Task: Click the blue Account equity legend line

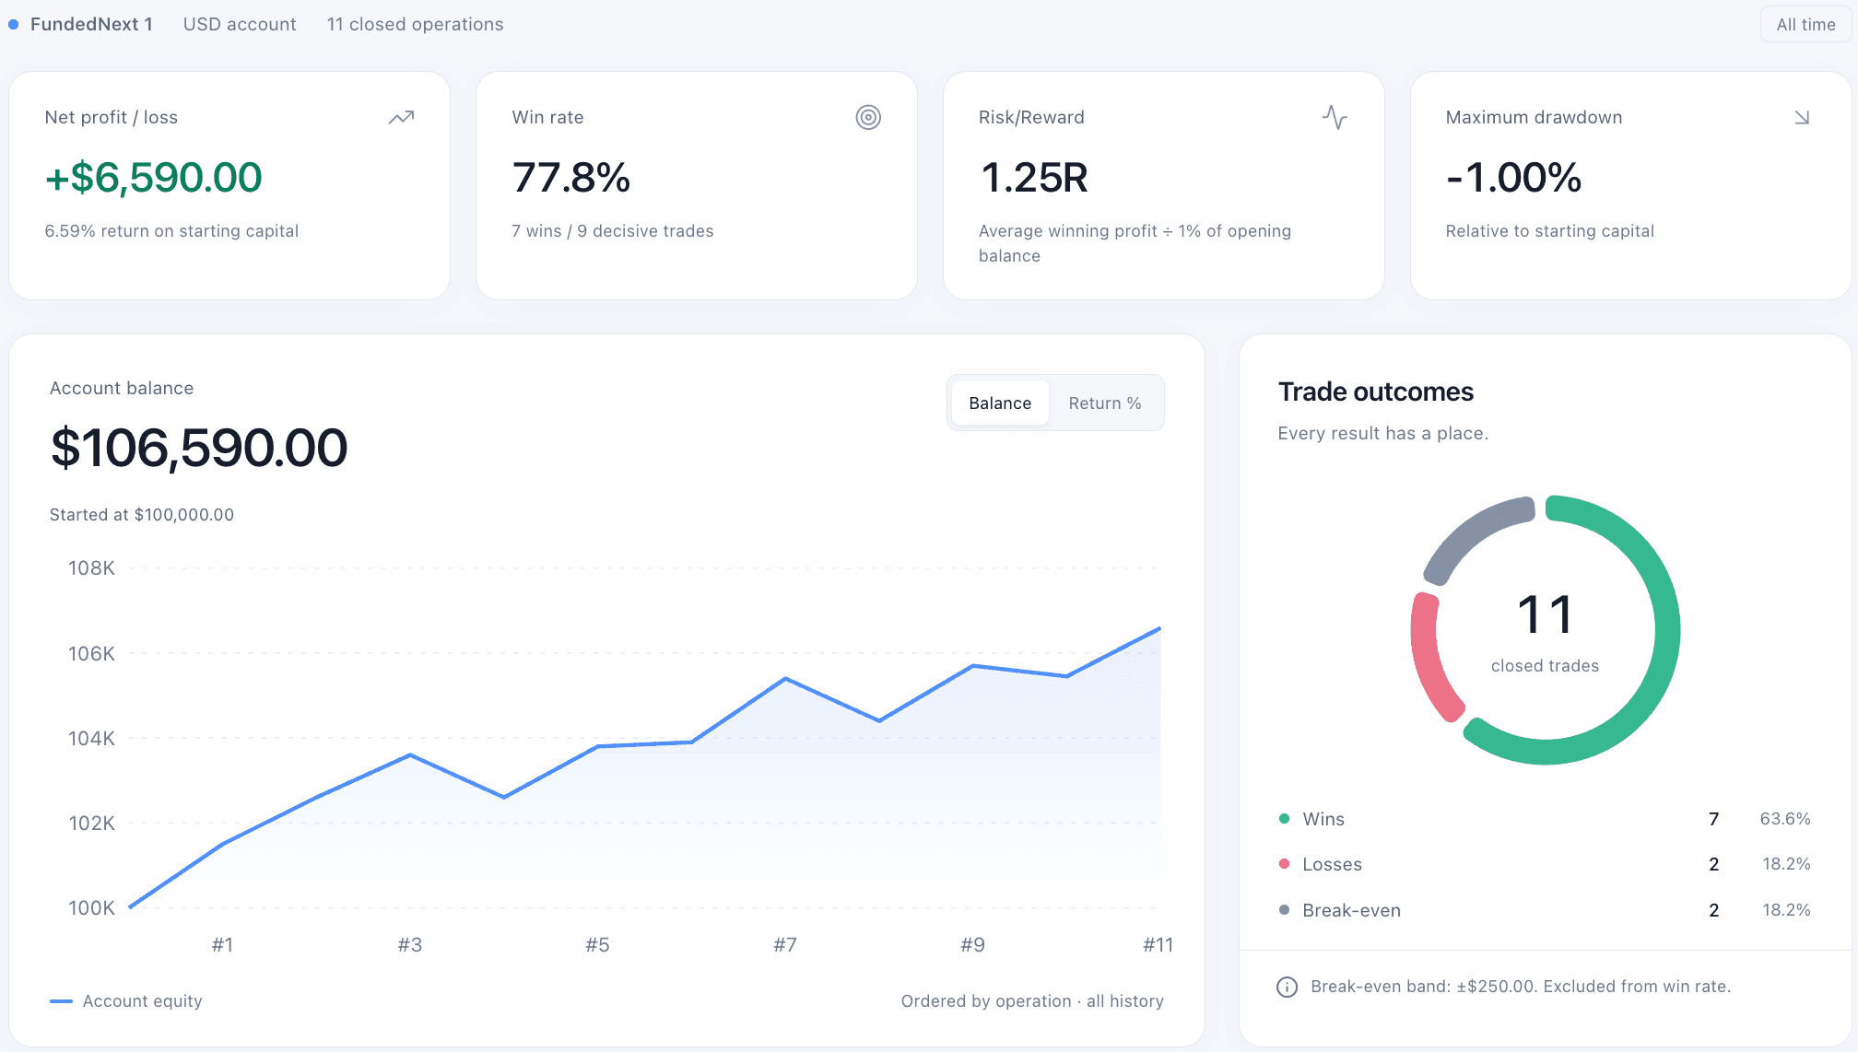Action: click(x=61, y=1001)
